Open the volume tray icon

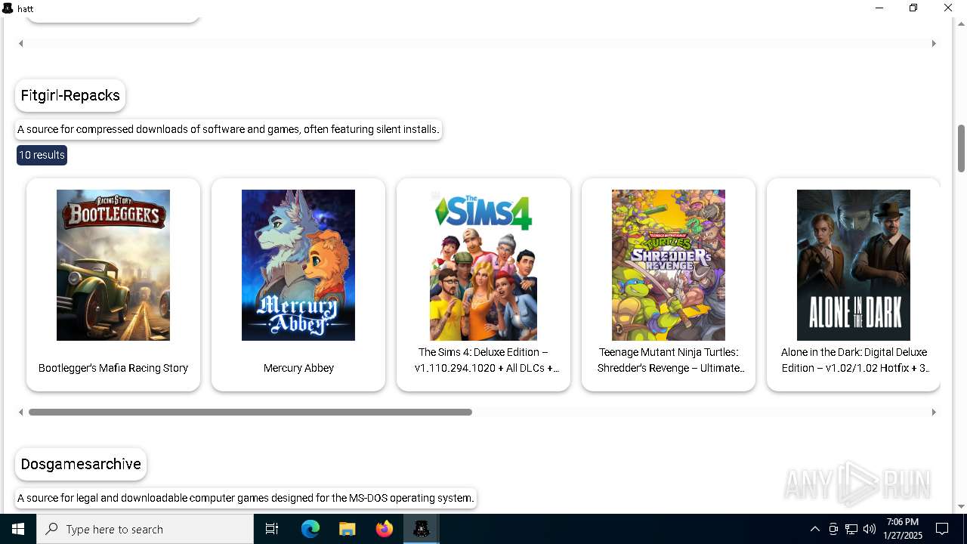click(x=870, y=529)
